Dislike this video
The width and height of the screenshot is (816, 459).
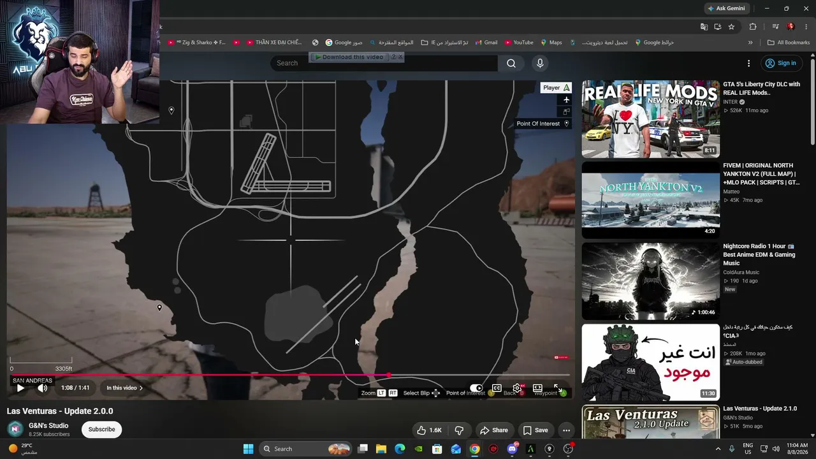pos(459,430)
